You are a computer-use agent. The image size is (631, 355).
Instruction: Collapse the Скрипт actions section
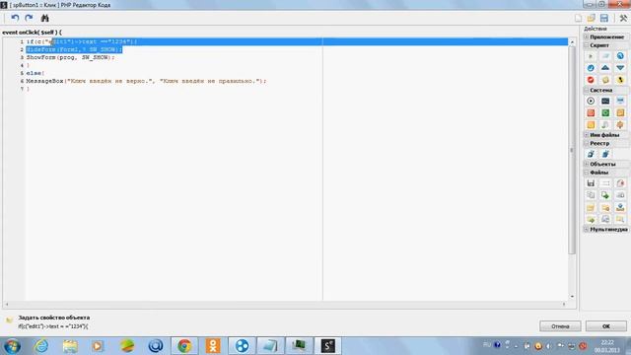587,45
